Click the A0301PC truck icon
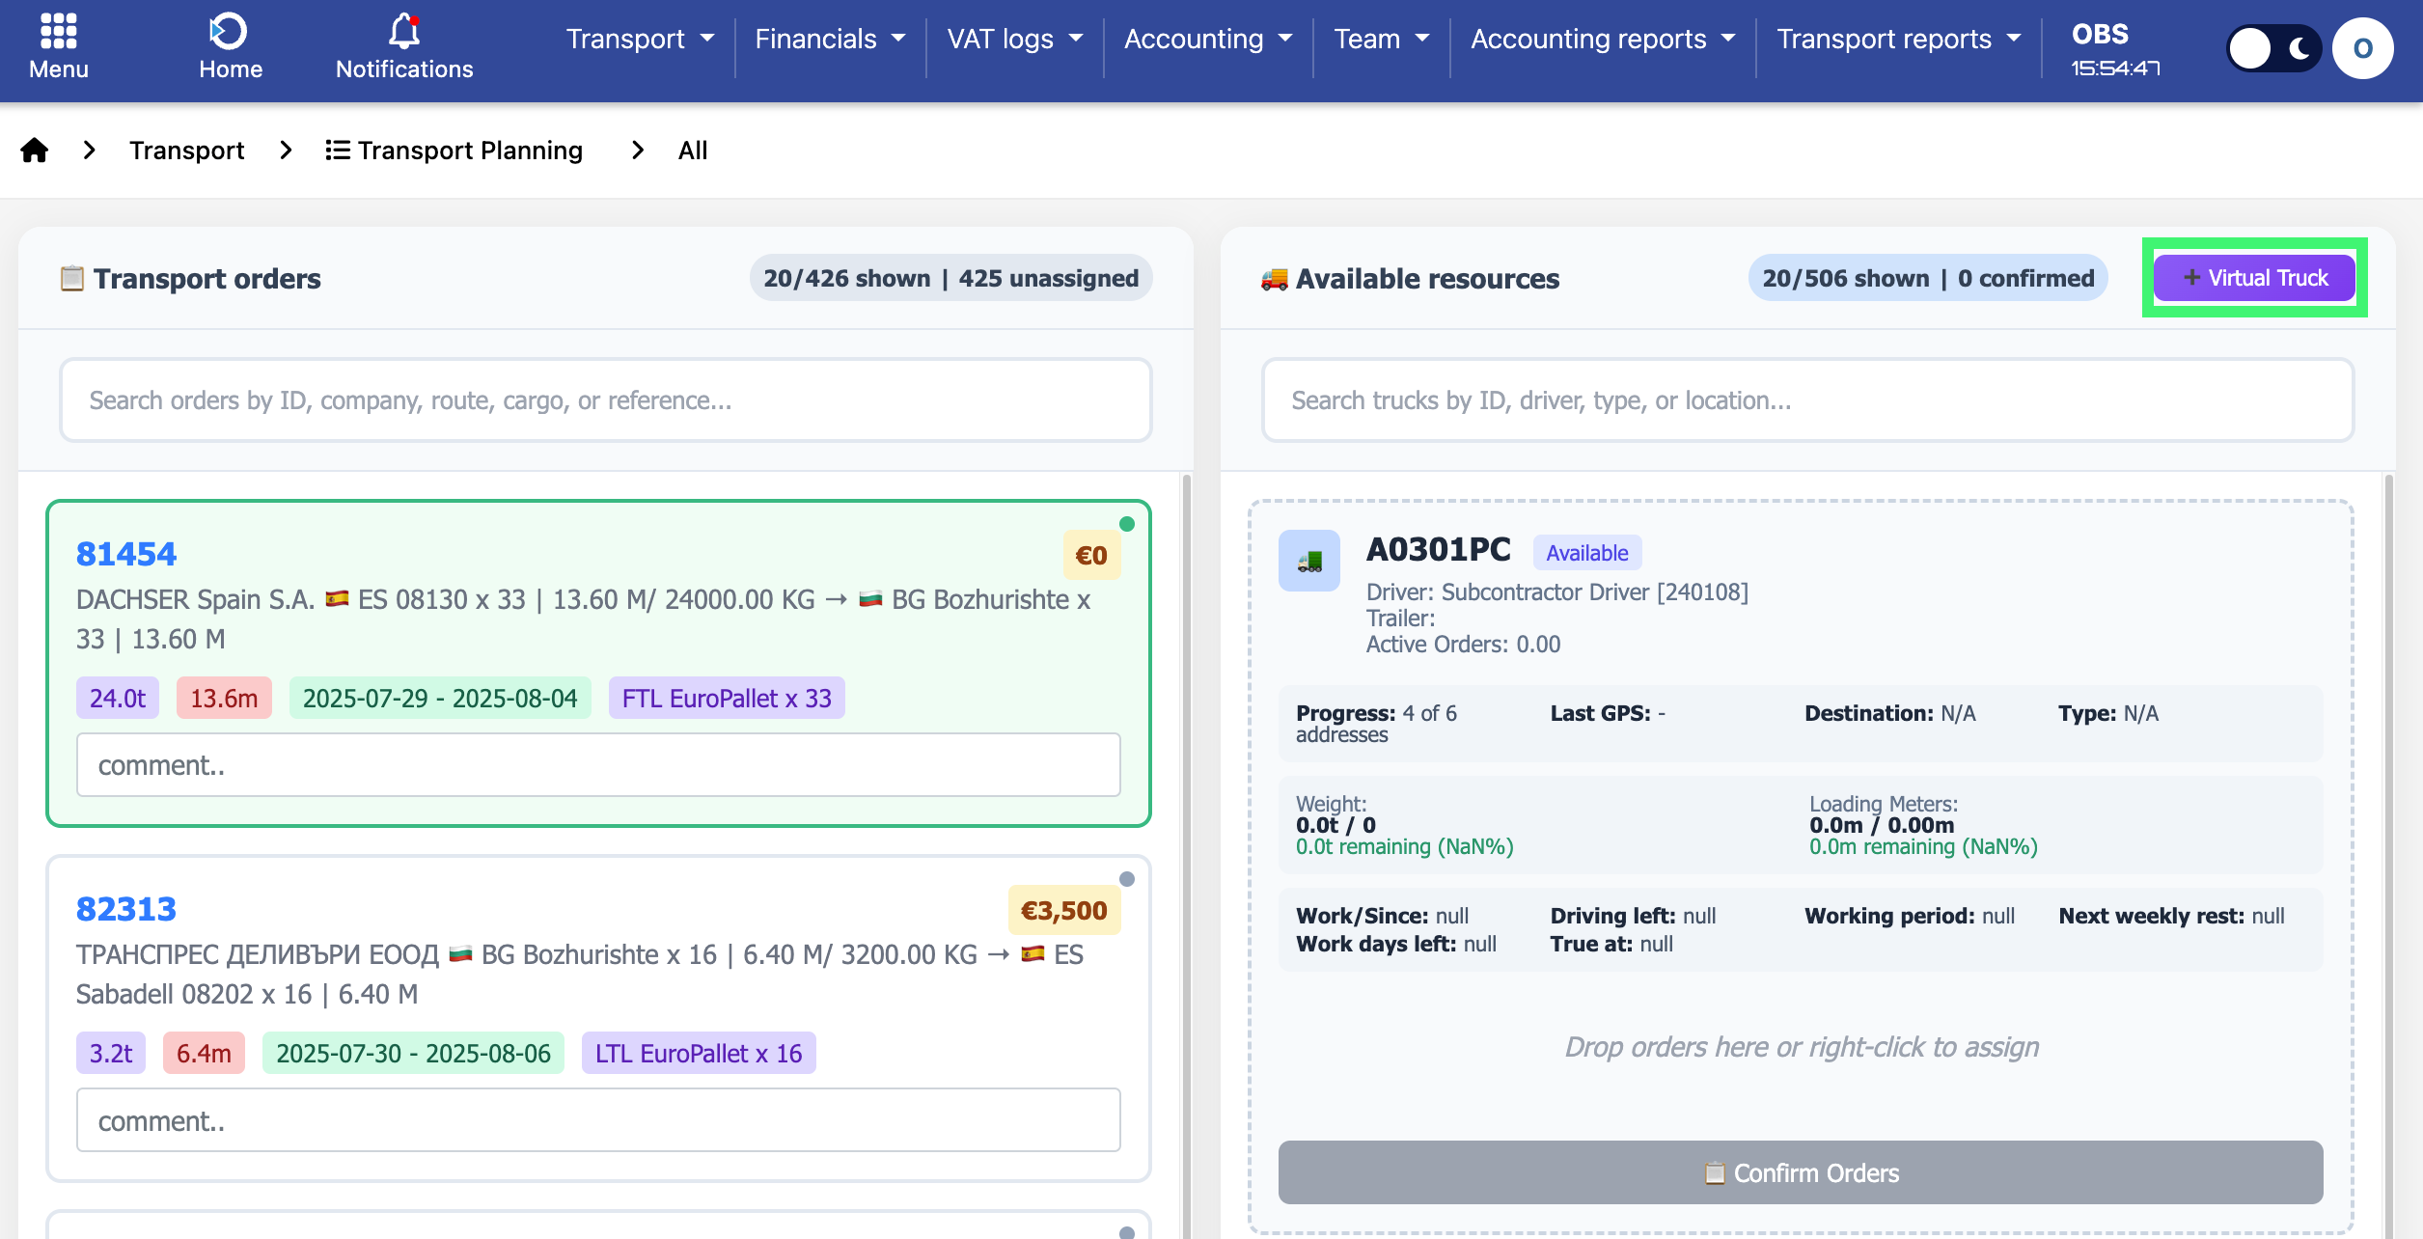Image resolution: width=2423 pixels, height=1239 pixels. pos(1308,561)
